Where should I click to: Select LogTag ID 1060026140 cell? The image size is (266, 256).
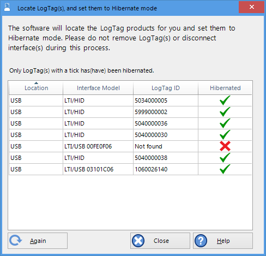(x=166, y=169)
